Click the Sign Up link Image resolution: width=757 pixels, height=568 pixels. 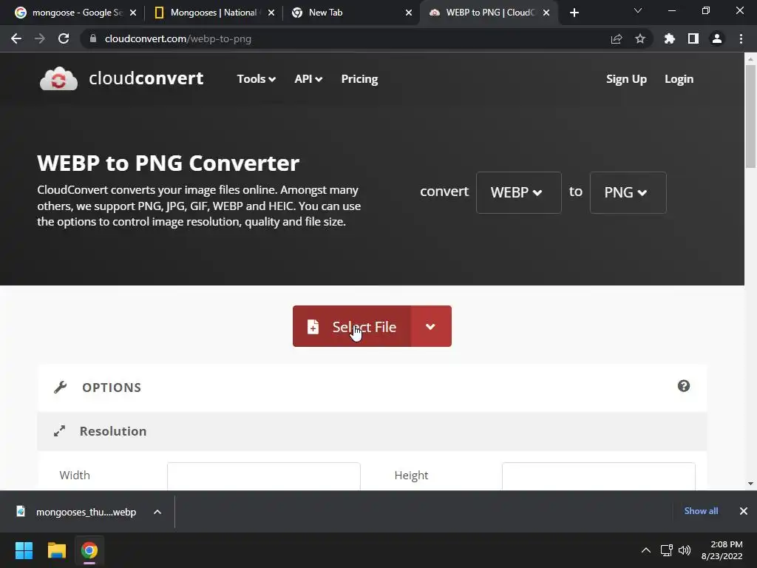[x=626, y=78]
